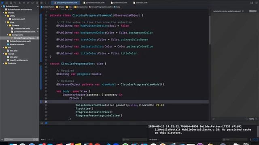Go back in editor history

click(45, 3)
